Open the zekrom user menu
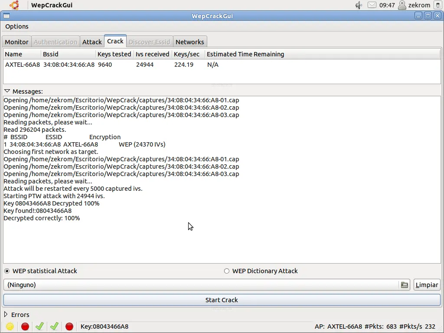Viewport: 444px width, 333px height. pos(414,5)
